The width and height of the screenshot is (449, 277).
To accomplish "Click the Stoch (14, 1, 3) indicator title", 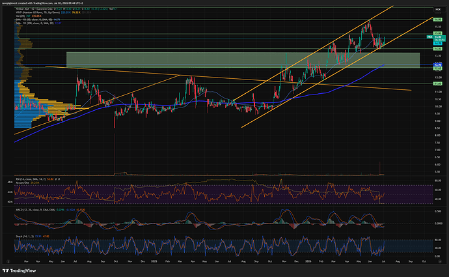I will 25,237.
